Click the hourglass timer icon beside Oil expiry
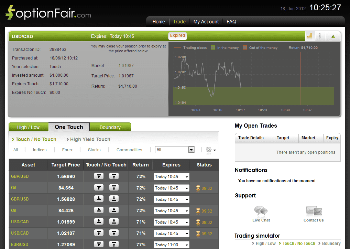Image resolution: width=350 pixels, height=249 pixels. pos(198,187)
